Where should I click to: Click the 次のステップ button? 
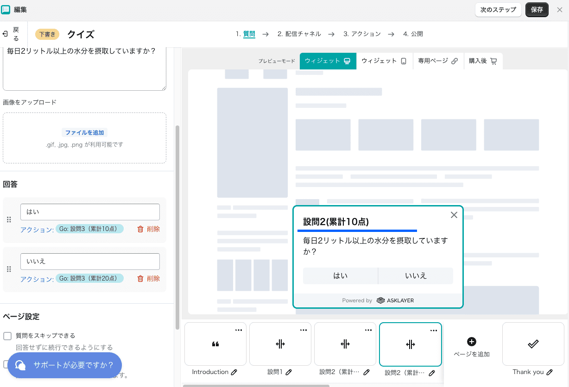coord(498,9)
